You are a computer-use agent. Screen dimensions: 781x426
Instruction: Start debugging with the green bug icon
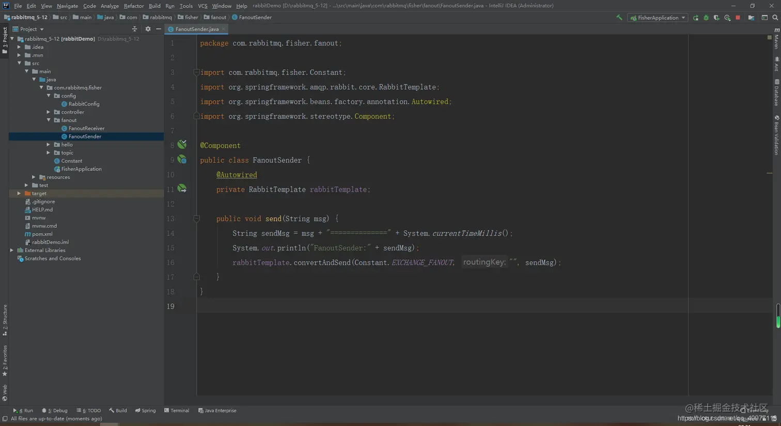pos(706,18)
